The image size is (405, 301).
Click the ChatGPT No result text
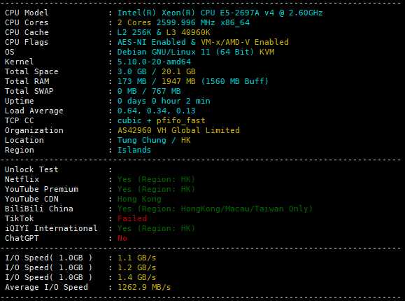tap(122, 238)
